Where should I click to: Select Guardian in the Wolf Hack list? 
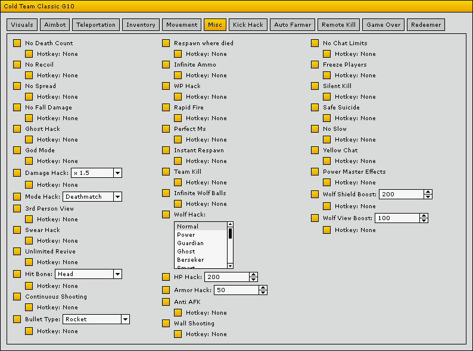190,243
